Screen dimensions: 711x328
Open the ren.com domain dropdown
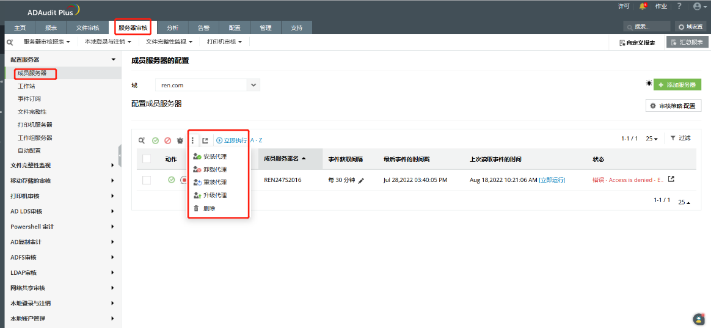[x=208, y=85]
